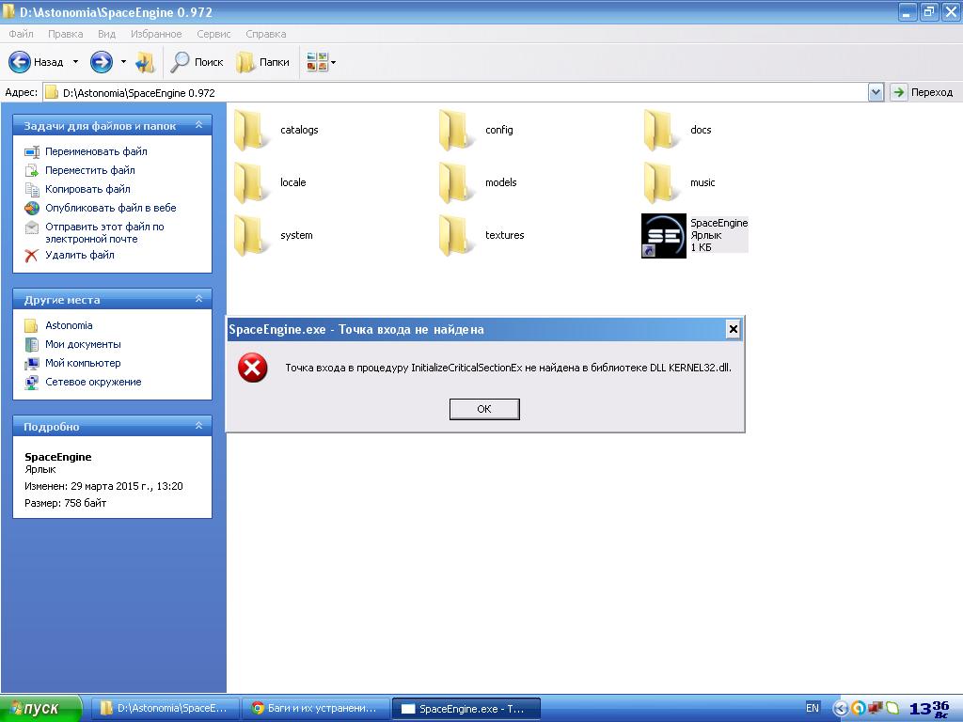Go up one folder level icon
This screenshot has width=963, height=722.
pos(146,62)
